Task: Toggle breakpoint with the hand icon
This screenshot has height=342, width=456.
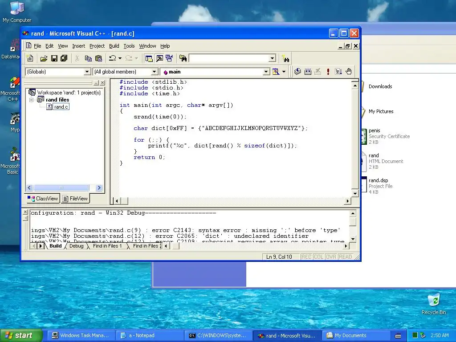Action: tap(349, 72)
